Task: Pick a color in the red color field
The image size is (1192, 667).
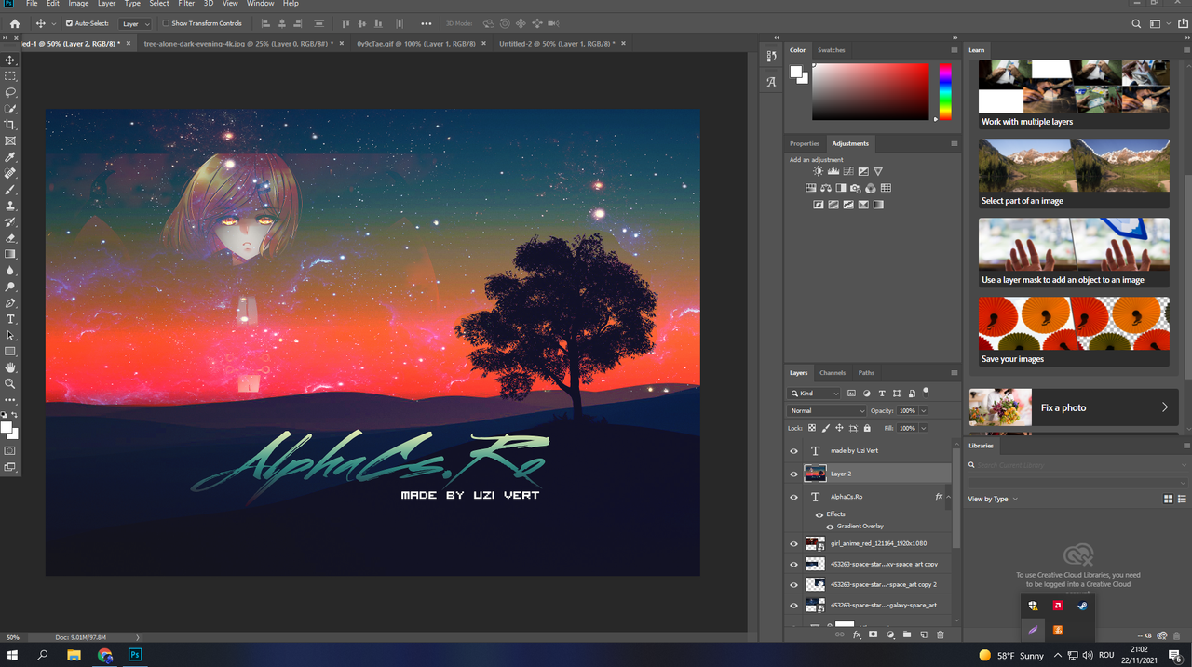Action: pos(870,91)
